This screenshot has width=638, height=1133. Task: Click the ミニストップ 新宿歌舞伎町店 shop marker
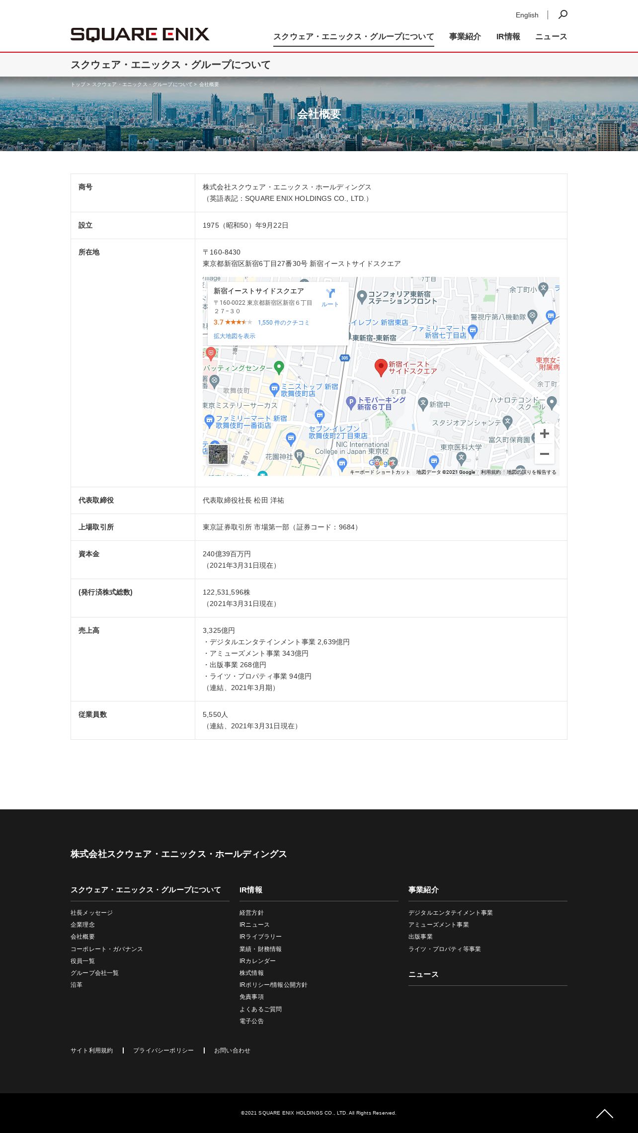tap(274, 389)
